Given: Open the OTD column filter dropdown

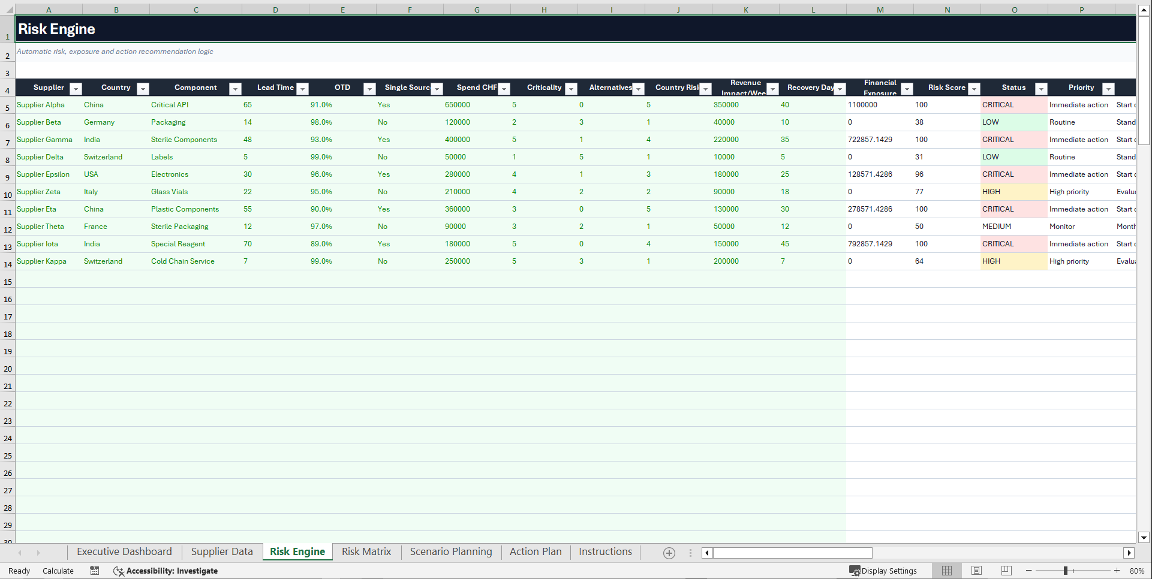Looking at the screenshot, I should coord(370,89).
